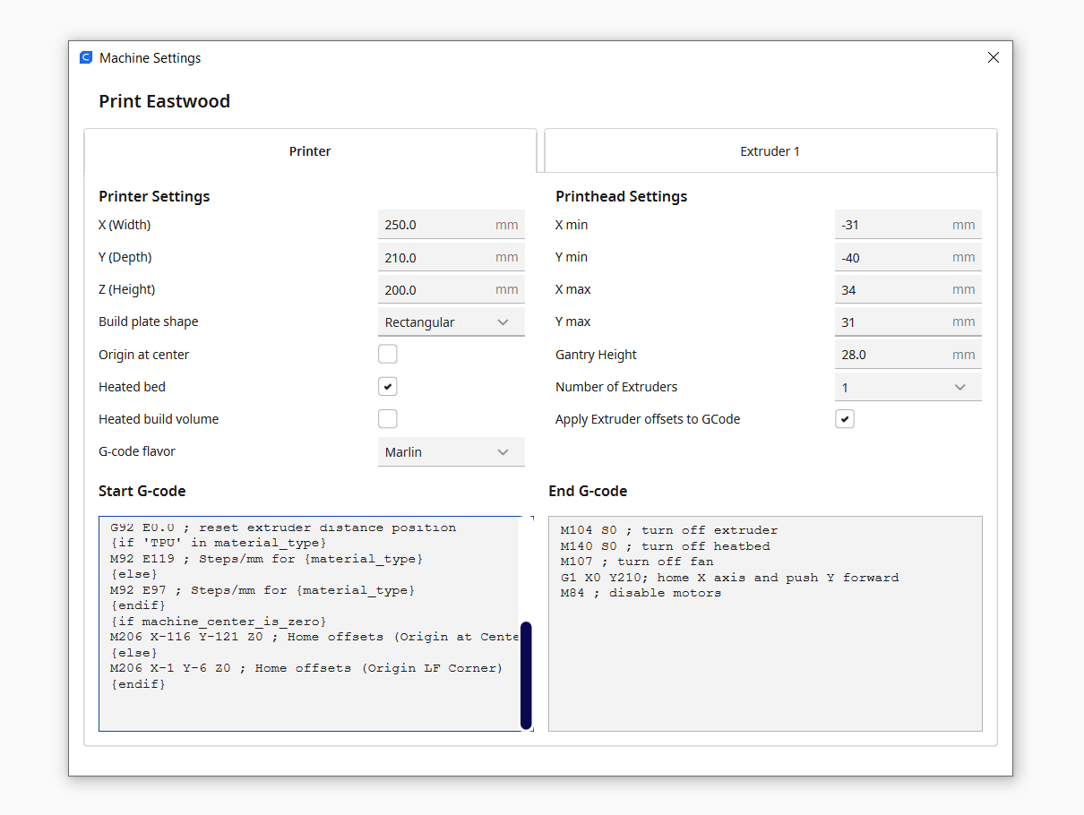Click the 'M206 X-116 Y-121 Z0' line
Image resolution: width=1084 pixels, height=815 pixels.
click(314, 637)
